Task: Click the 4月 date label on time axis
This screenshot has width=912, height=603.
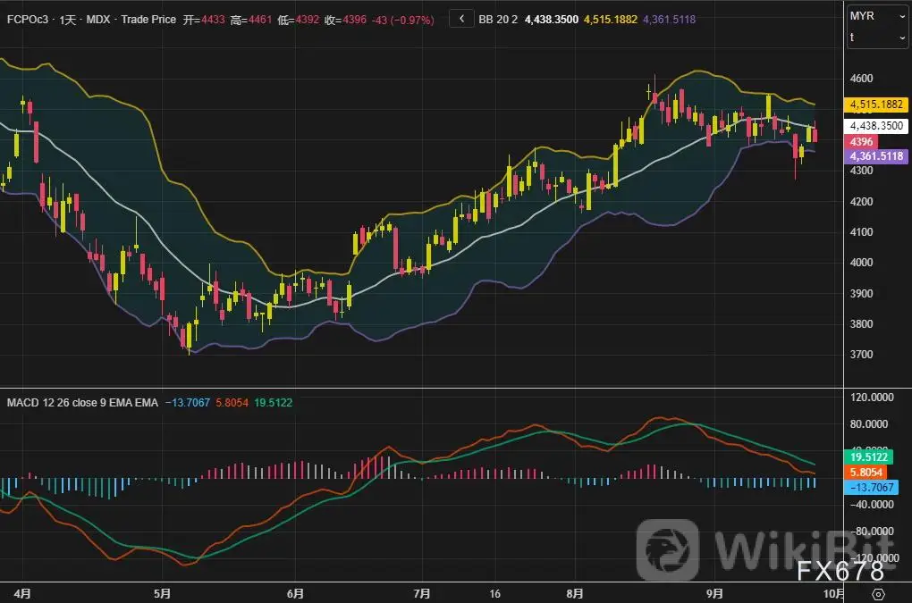Action: (22, 594)
